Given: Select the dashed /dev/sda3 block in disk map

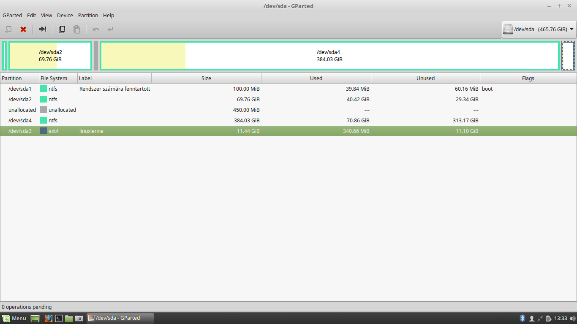Looking at the screenshot, I should (x=568, y=55).
